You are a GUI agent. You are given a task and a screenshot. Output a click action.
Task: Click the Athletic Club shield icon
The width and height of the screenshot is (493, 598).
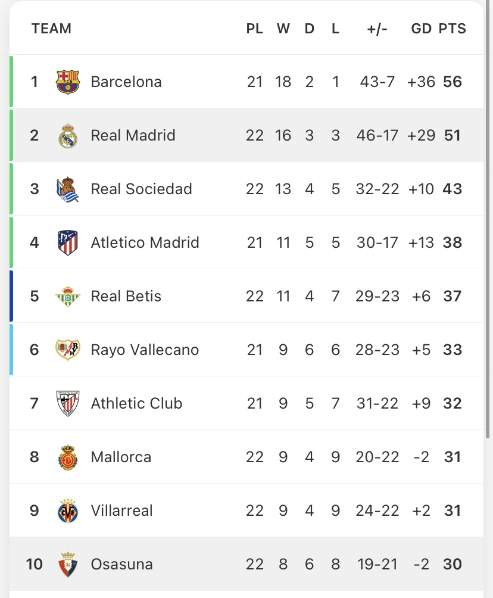click(x=67, y=404)
